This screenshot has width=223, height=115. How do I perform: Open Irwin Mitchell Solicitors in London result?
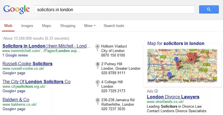click(x=47, y=46)
